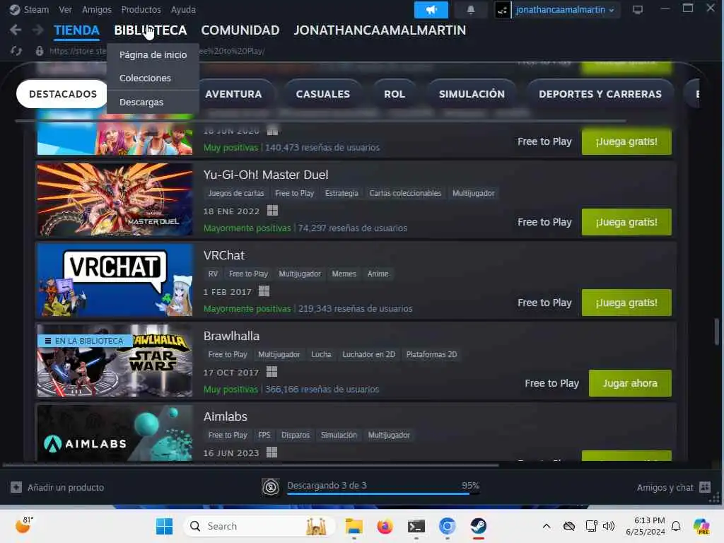724x543 pixels.
Task: Open the Aimlabs game thumbnail
Action: (115, 433)
